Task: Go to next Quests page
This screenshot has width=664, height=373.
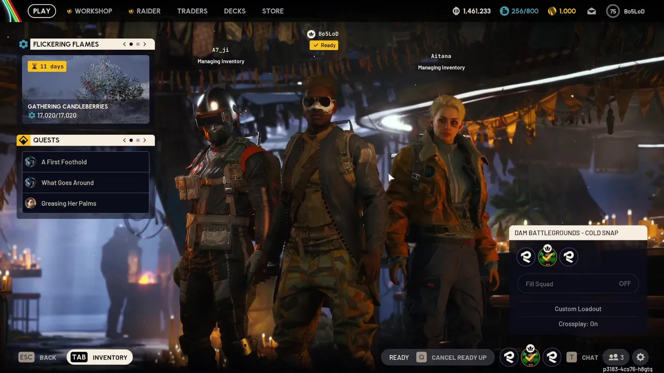Action: click(145, 140)
